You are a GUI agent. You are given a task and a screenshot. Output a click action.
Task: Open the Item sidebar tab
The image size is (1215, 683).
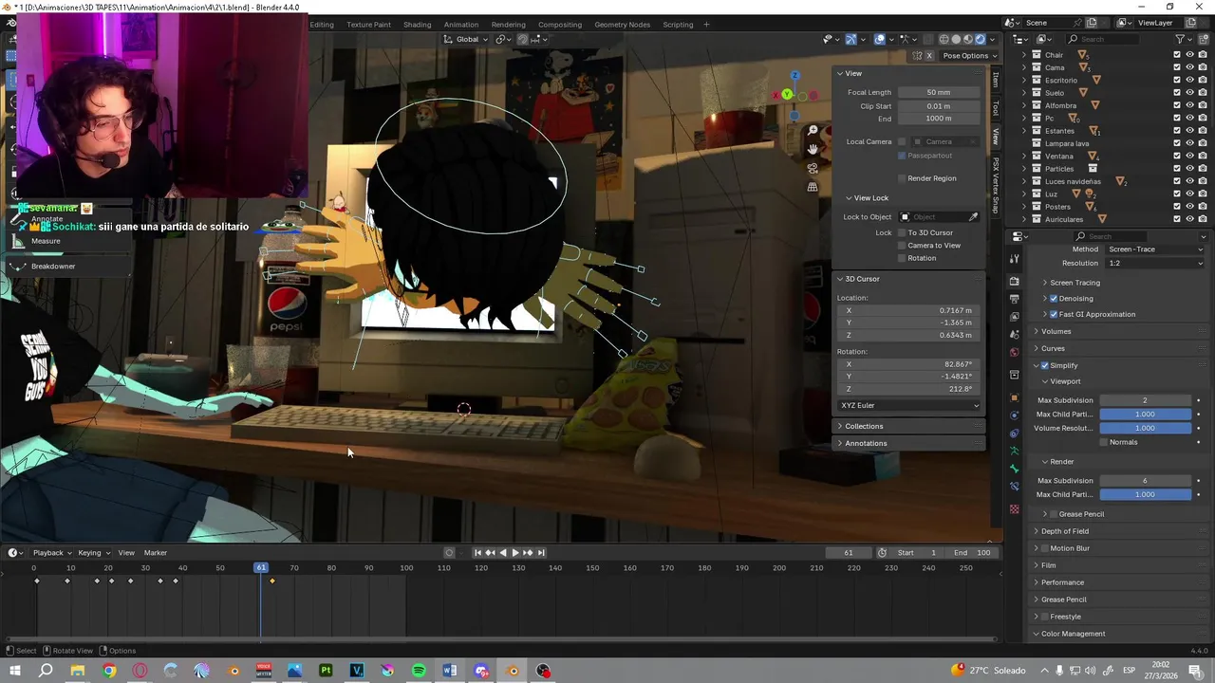click(995, 80)
